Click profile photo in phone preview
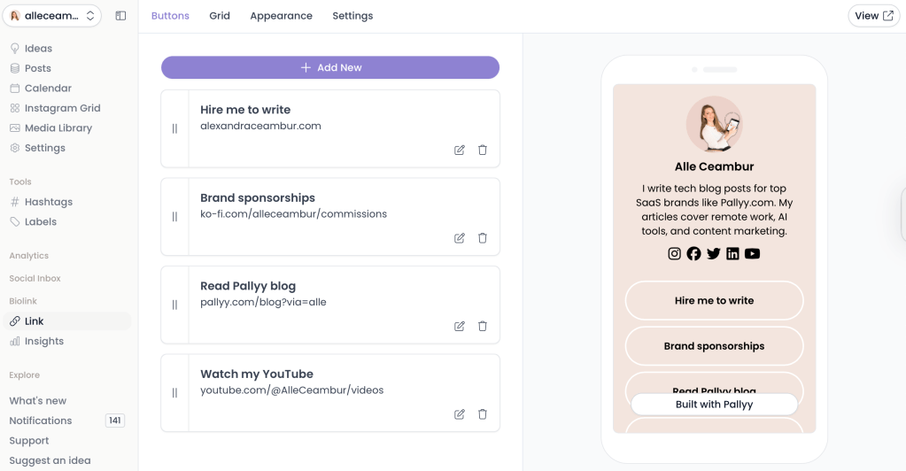This screenshot has width=906, height=471. click(x=714, y=124)
